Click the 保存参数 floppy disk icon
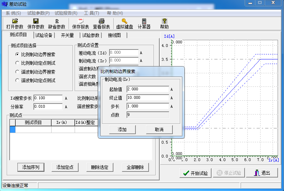Image resolution: width=284 pixels, height=191 pixels. (36, 21)
